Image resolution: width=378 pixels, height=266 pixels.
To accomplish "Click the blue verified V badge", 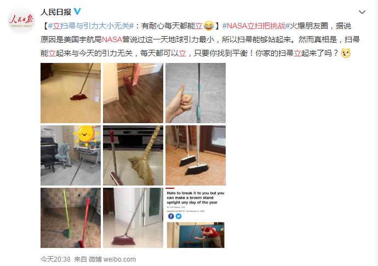I will tap(77, 11).
